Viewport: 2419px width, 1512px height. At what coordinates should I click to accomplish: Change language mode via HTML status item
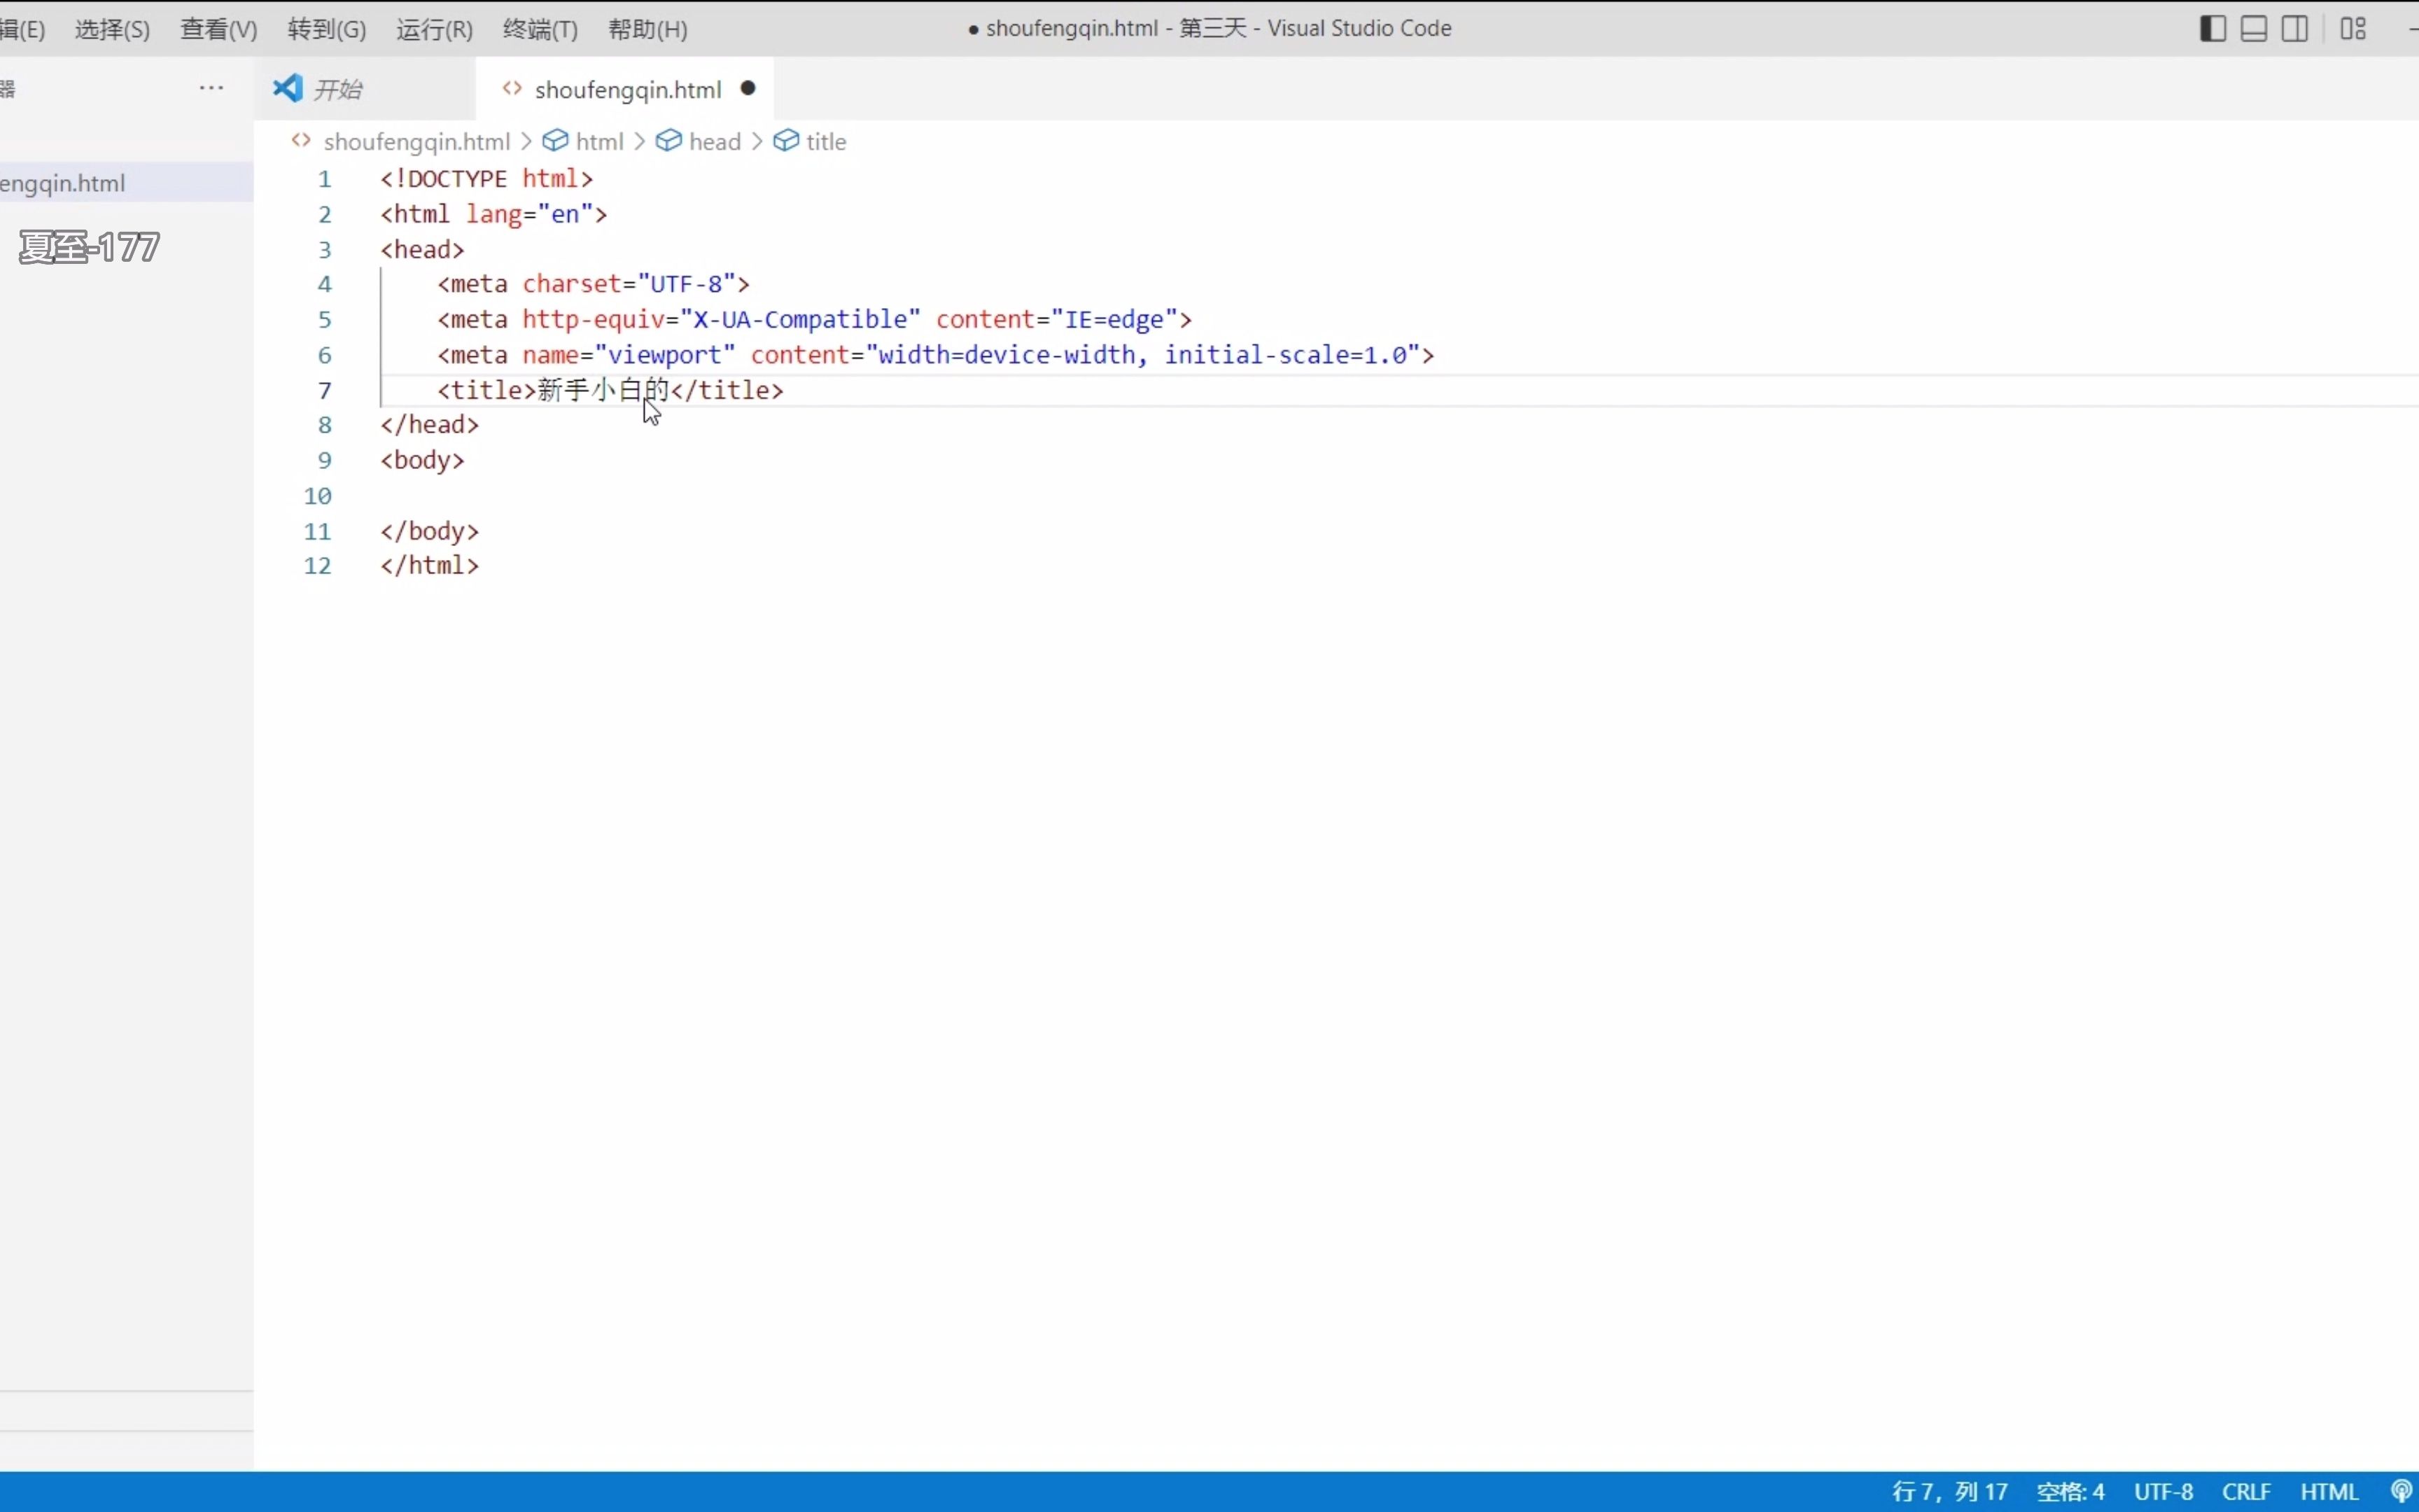[x=2329, y=1492]
